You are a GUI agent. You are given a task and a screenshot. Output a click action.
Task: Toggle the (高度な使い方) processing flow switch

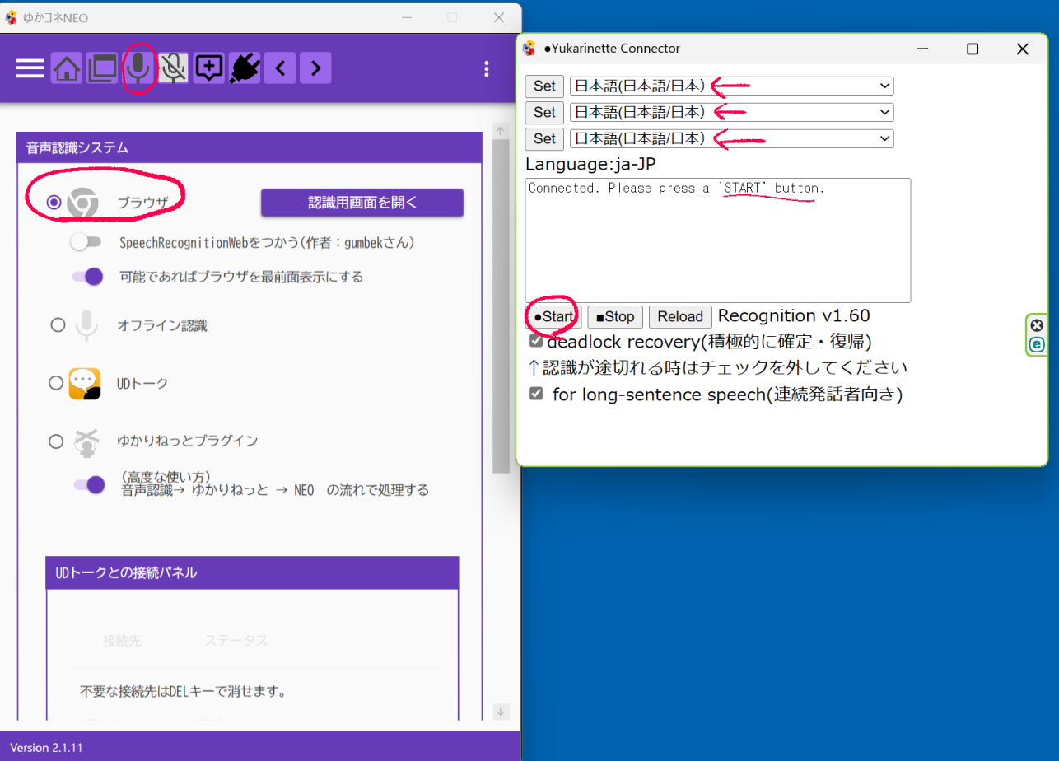[x=89, y=484]
